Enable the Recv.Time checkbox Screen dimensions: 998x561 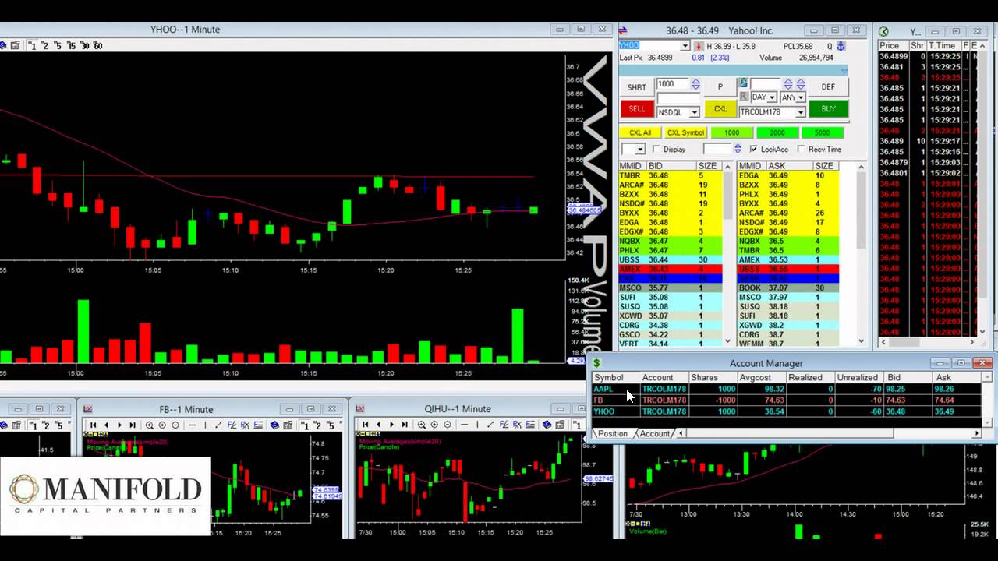[801, 149]
